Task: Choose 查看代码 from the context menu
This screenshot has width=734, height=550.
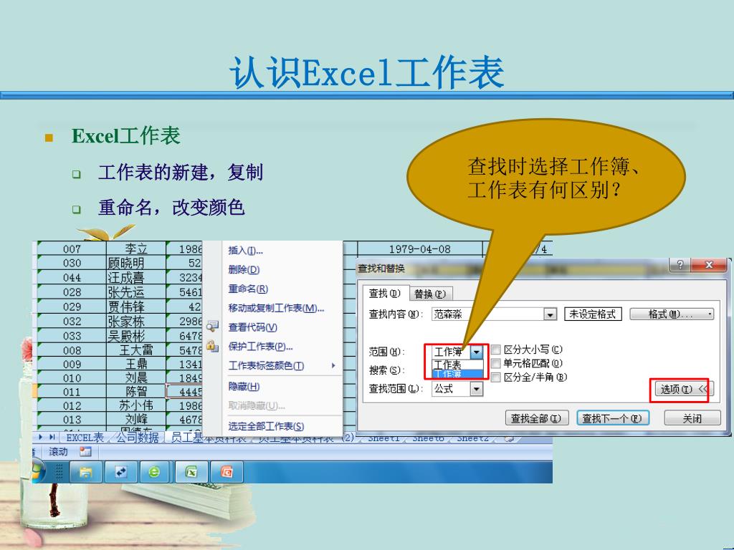Action: (252, 327)
